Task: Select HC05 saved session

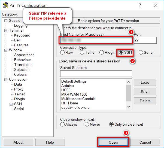Action: (x=66, y=90)
